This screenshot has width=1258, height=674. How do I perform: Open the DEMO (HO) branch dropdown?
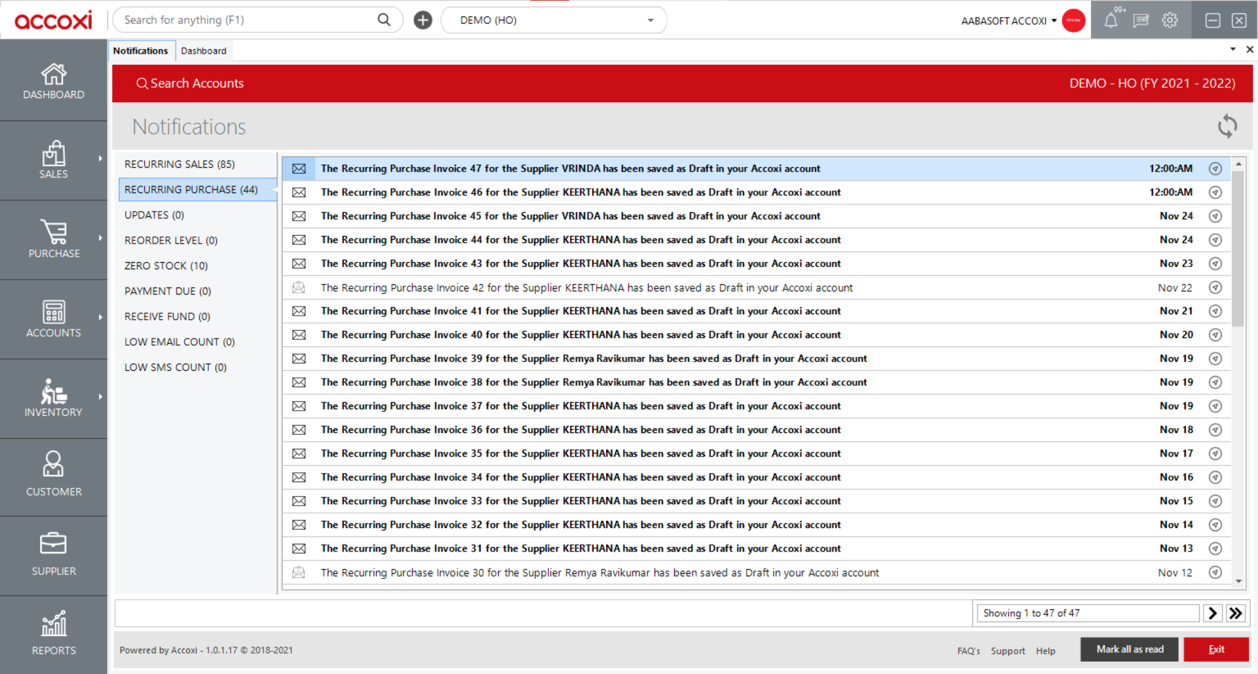point(554,20)
